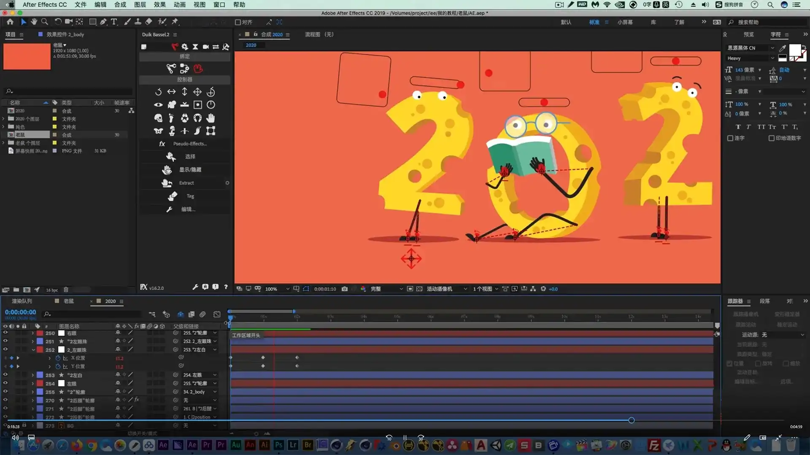This screenshot has height=455, width=810.
Task: Open the 合成 menu in menu bar
Action: tap(120, 5)
